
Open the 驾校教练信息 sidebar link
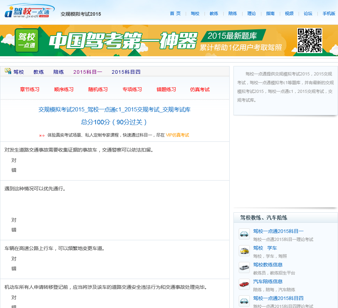268,265
